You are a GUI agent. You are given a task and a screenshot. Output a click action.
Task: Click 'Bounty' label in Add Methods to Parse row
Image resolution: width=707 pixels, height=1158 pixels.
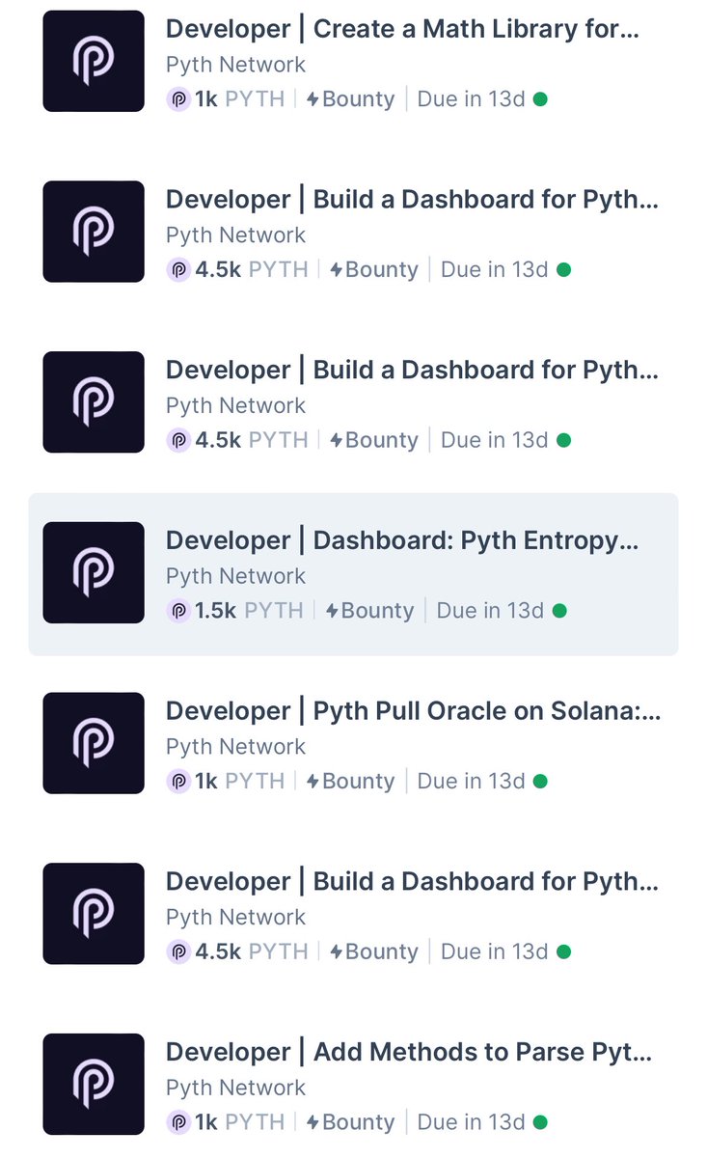click(x=358, y=1122)
